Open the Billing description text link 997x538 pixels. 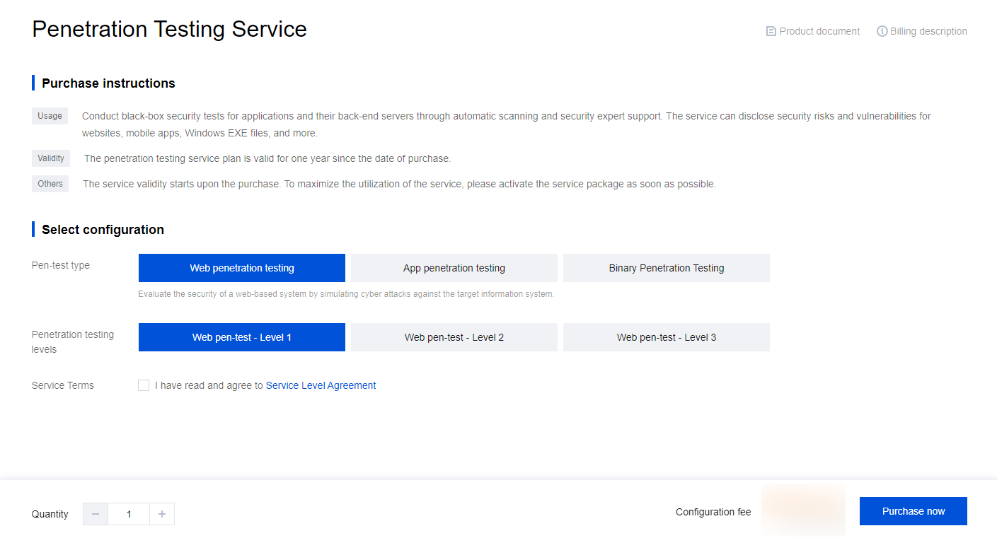pyautogui.click(x=928, y=31)
